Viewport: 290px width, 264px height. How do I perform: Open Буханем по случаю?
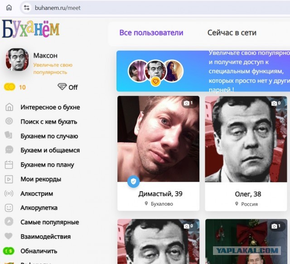[49, 136]
